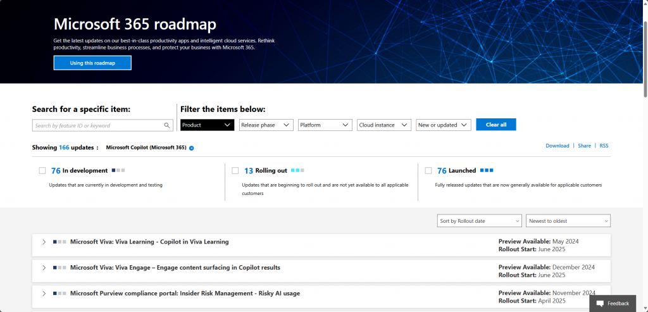Click the Viva Engage content surfacing title
Viewport: 648px width, 312px height.
tap(175, 267)
